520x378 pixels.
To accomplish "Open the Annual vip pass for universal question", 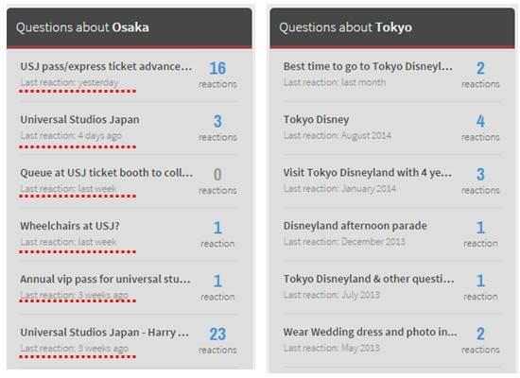I will [x=106, y=279].
